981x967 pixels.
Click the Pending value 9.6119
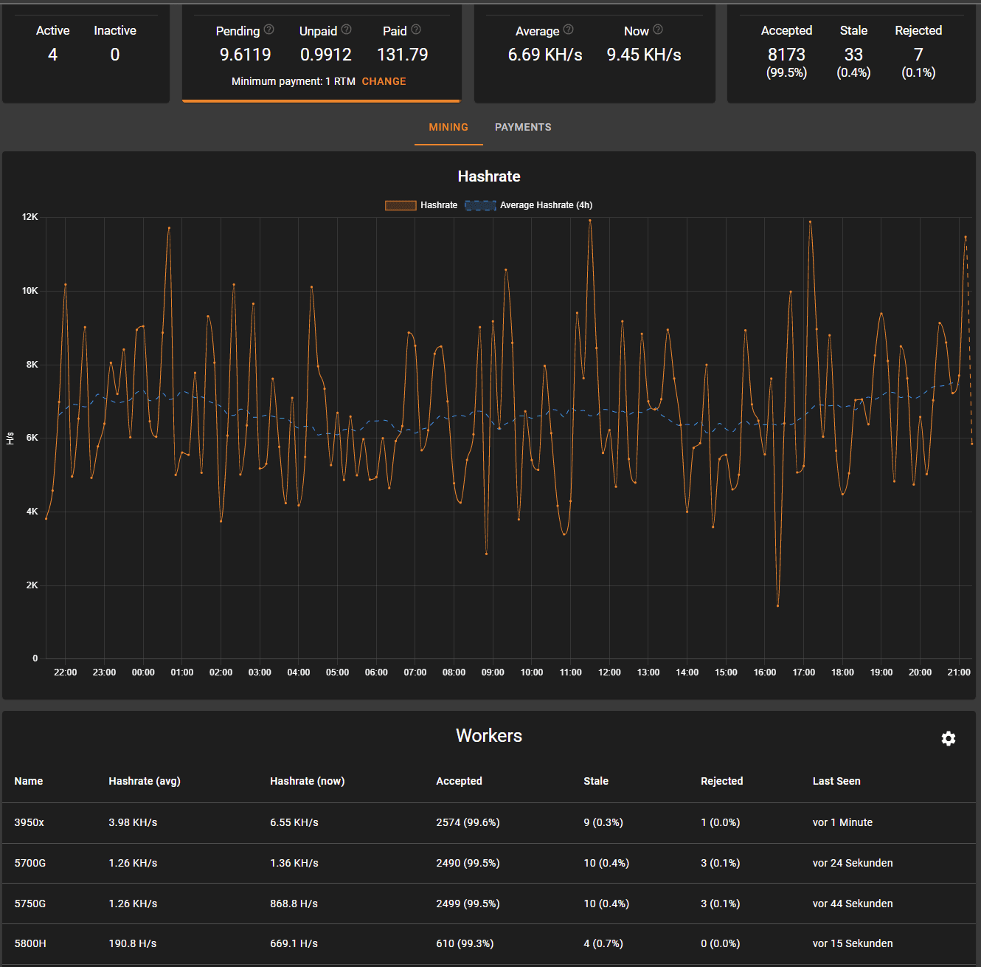(x=246, y=55)
